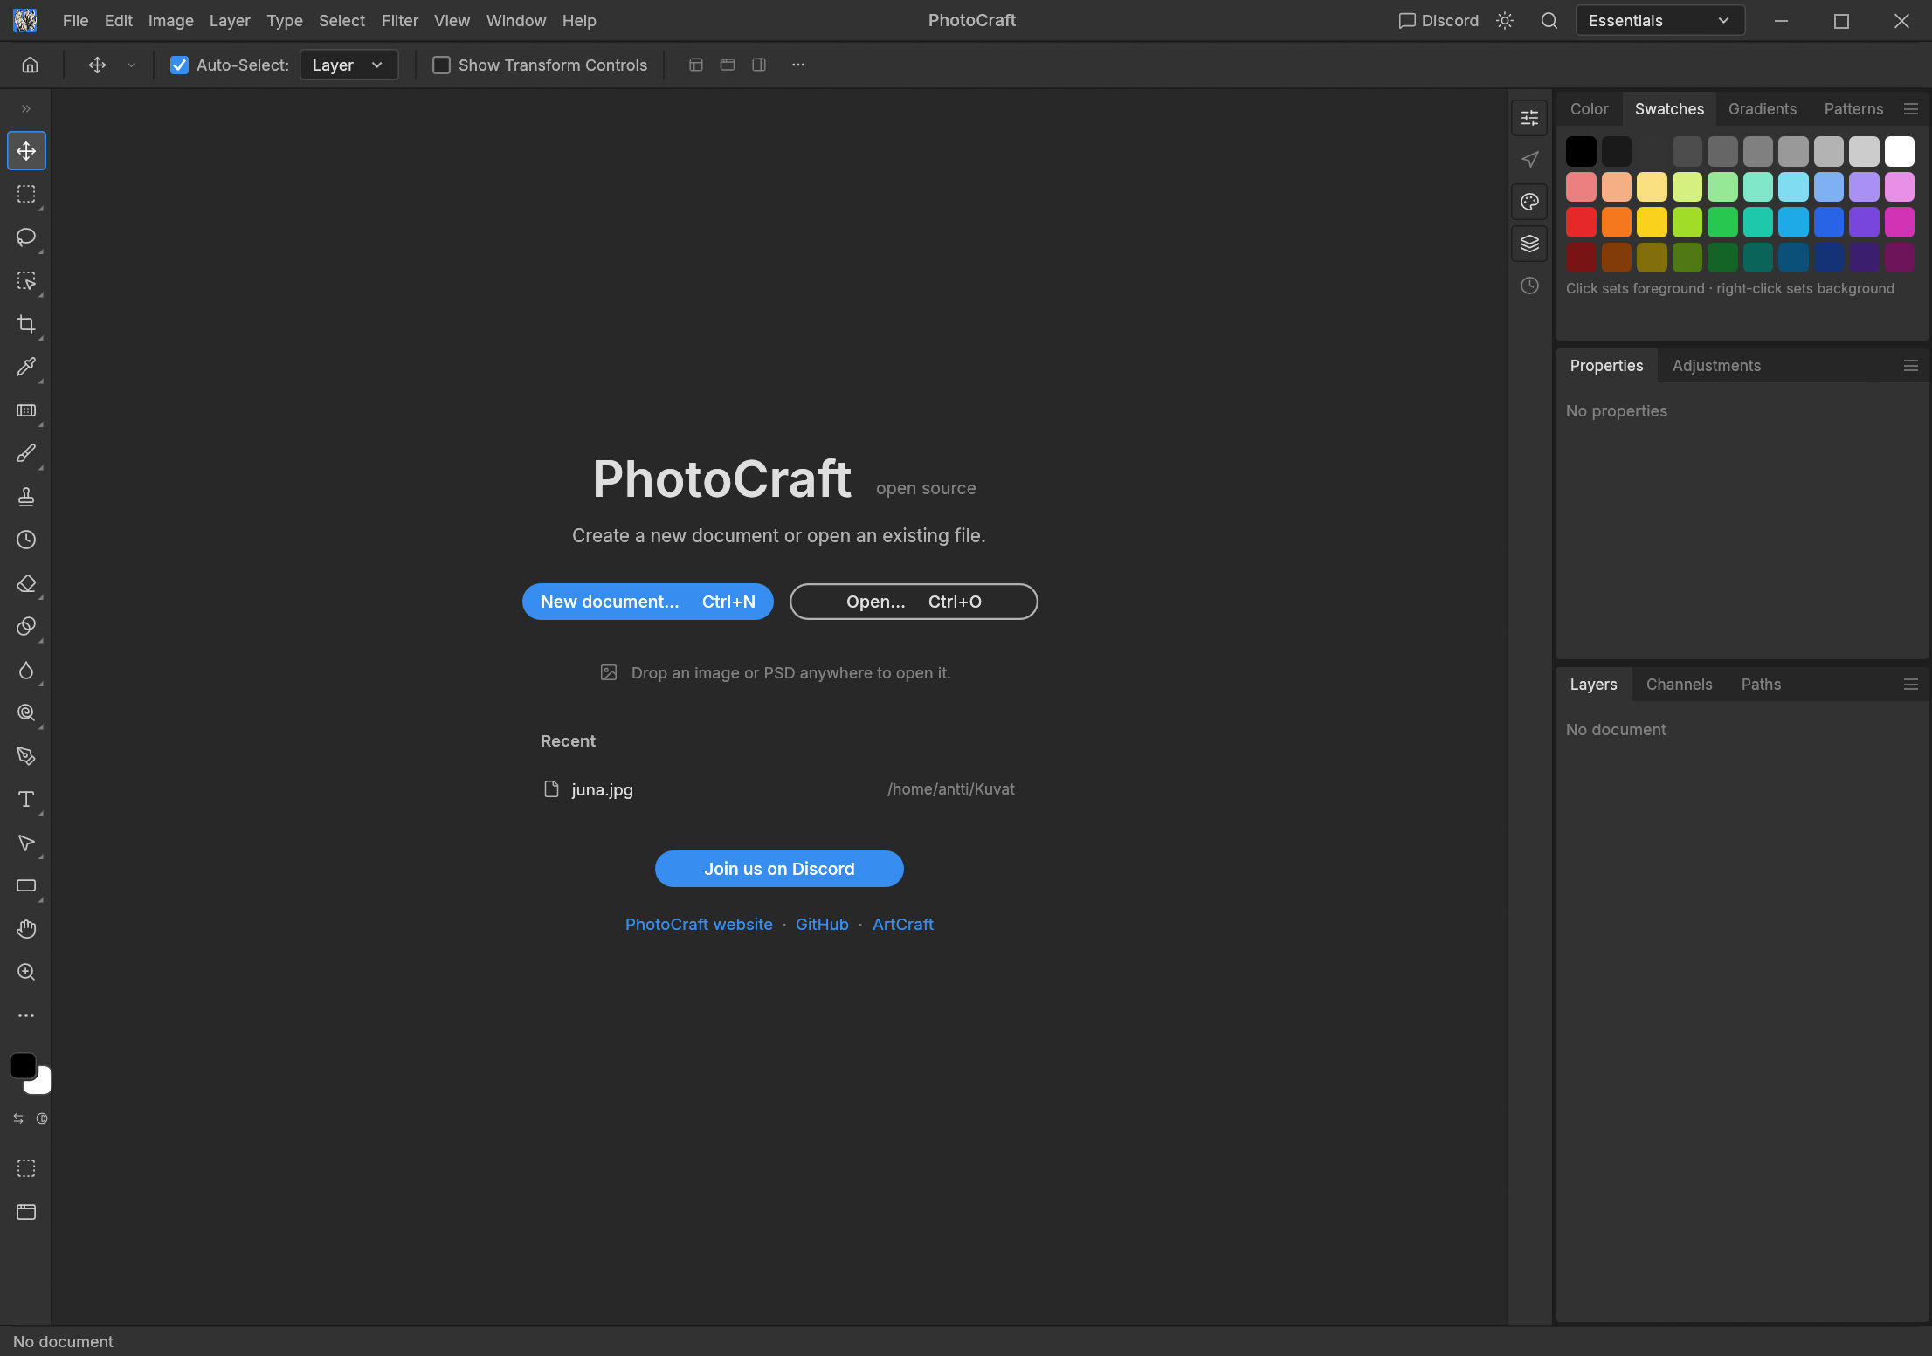Click Join us on Discord button

779,869
